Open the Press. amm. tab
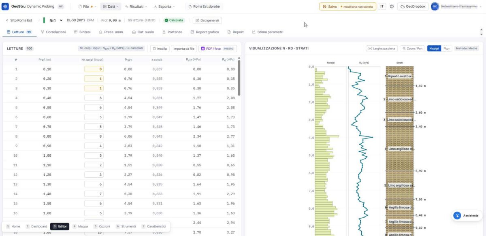486x236 pixels. (112, 32)
